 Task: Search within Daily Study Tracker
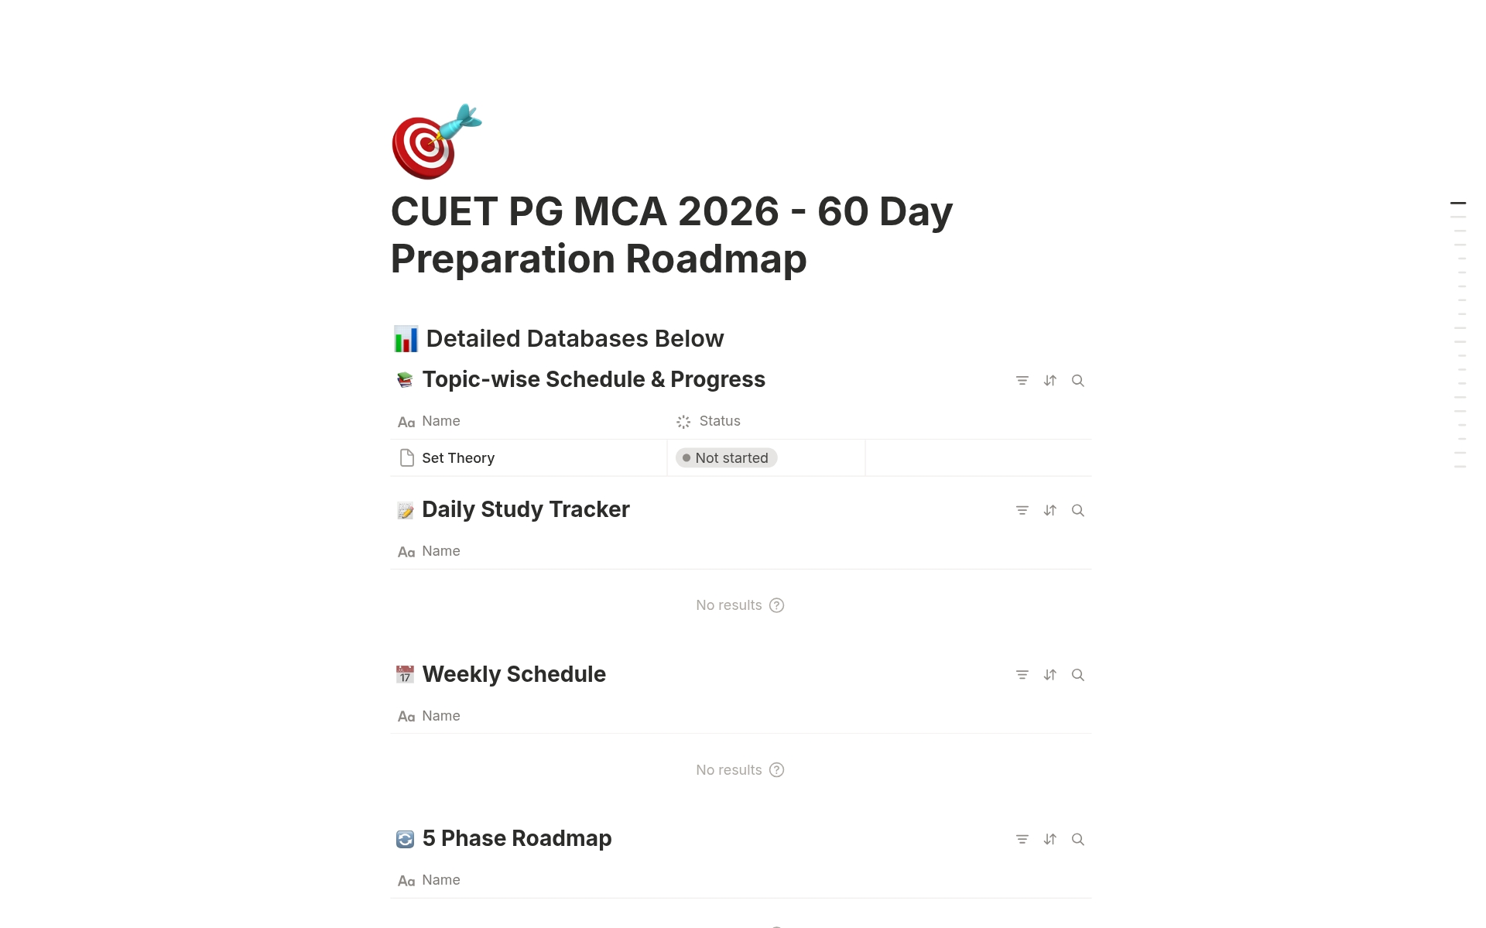point(1077,511)
